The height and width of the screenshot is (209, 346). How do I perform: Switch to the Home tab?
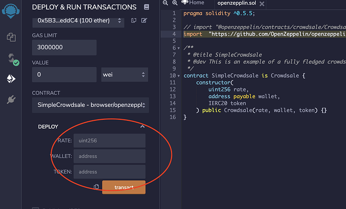tap(193, 3)
